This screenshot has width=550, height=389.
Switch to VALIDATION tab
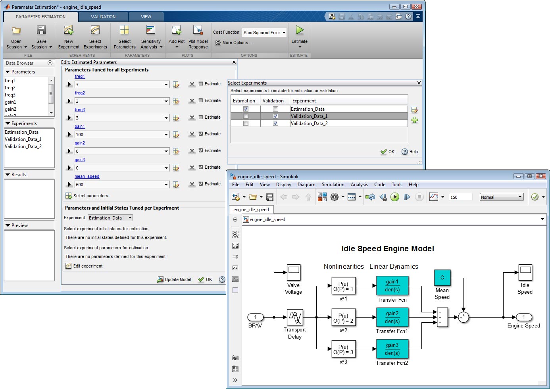click(x=103, y=17)
